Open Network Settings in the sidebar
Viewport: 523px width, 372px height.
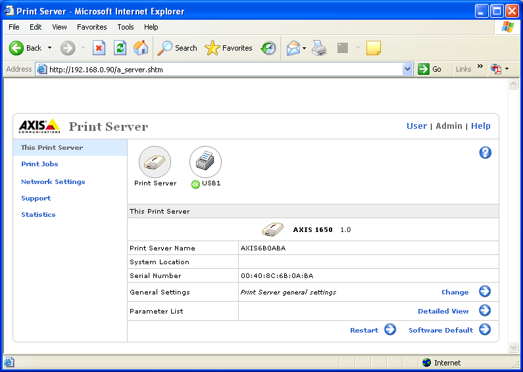point(53,181)
